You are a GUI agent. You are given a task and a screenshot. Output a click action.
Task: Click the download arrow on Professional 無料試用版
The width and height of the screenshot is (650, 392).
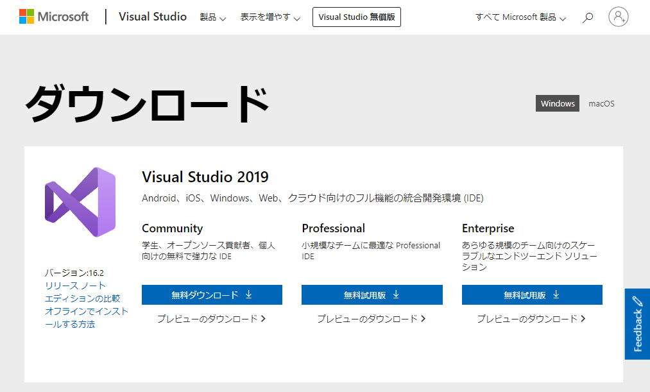pyautogui.click(x=396, y=294)
